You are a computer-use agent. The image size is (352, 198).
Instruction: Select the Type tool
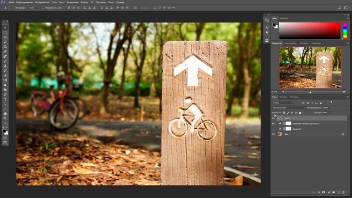point(5,99)
